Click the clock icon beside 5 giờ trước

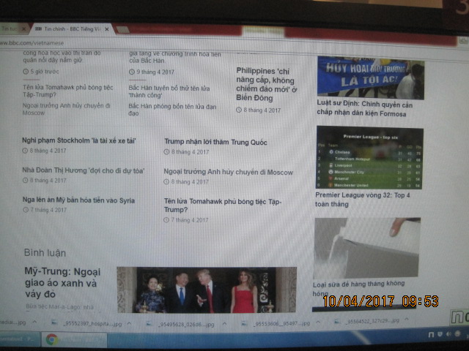click(26, 72)
